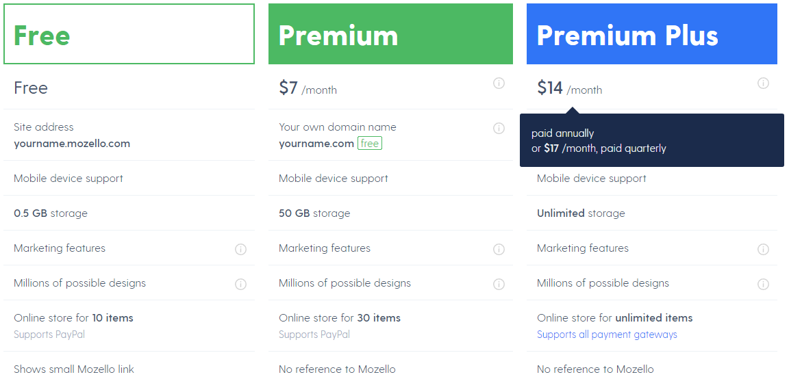Click Millions of possible designs info icon, Premium plan
Screen dimensions: 789x379
(499, 284)
